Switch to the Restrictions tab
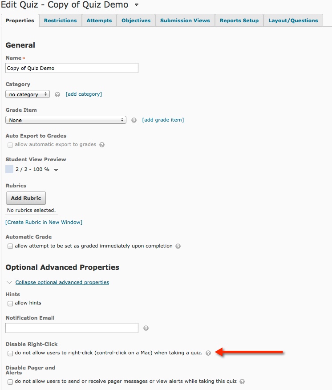The height and width of the screenshot is (390, 332). tap(60, 20)
